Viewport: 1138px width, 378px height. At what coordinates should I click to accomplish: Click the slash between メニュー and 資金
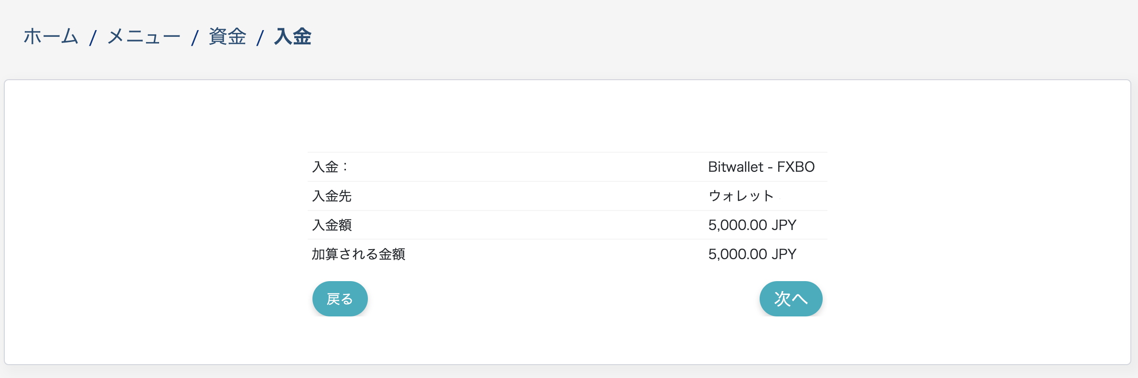tap(194, 38)
